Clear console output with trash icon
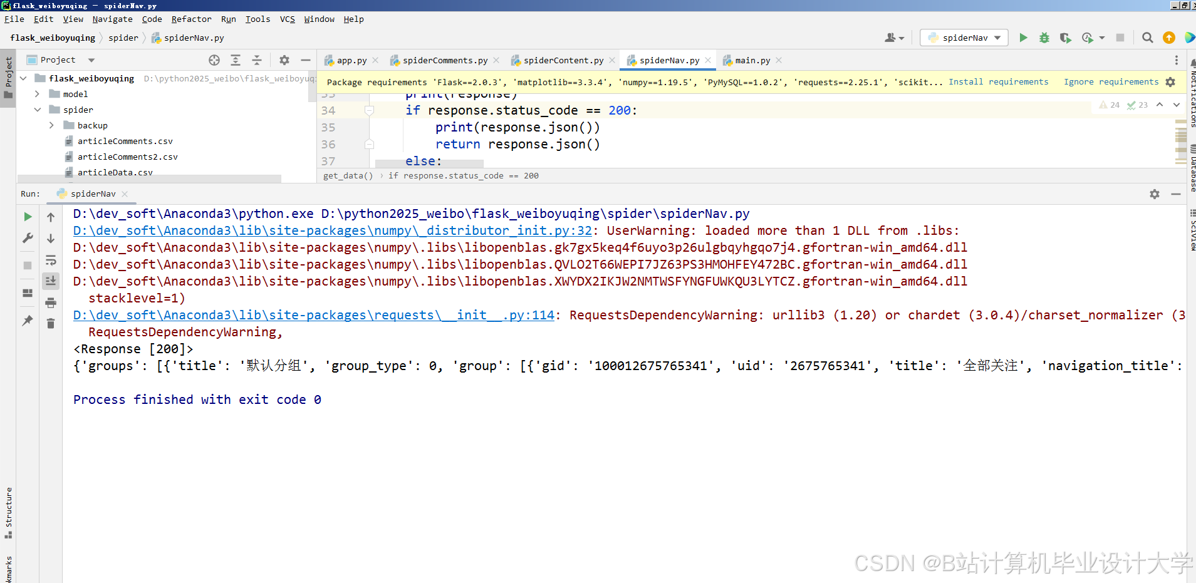The image size is (1196, 583). (51, 324)
